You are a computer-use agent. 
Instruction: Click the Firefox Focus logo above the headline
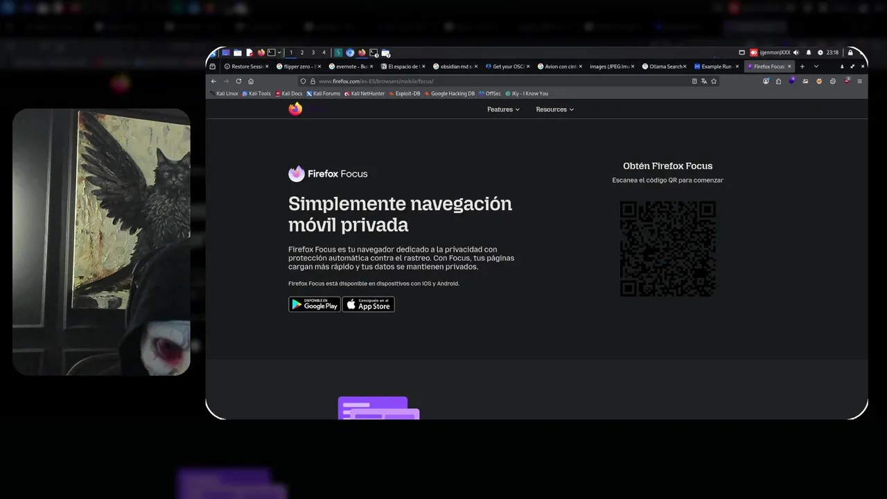[x=328, y=173]
